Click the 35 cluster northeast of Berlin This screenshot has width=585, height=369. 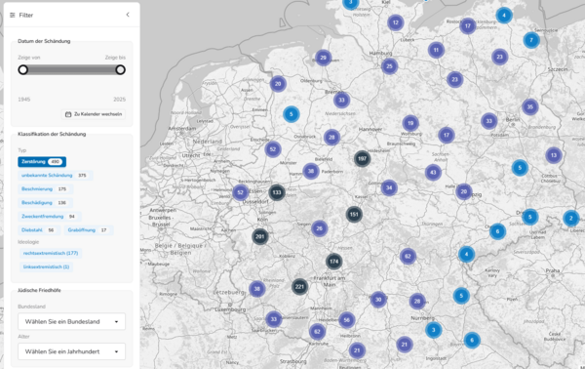point(529,107)
